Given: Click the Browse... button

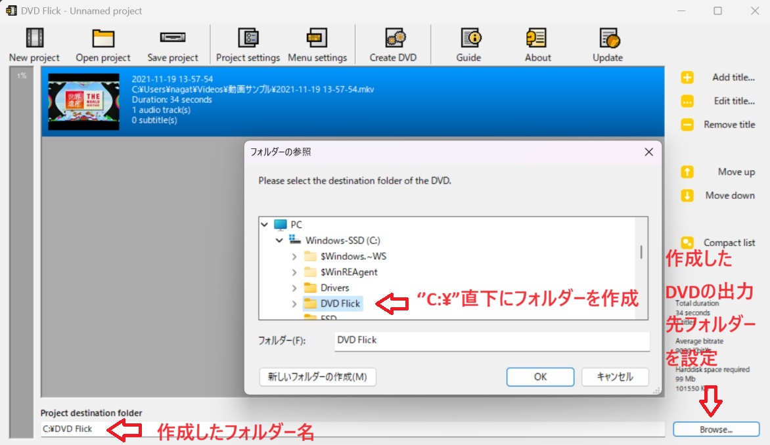Looking at the screenshot, I should [716, 429].
